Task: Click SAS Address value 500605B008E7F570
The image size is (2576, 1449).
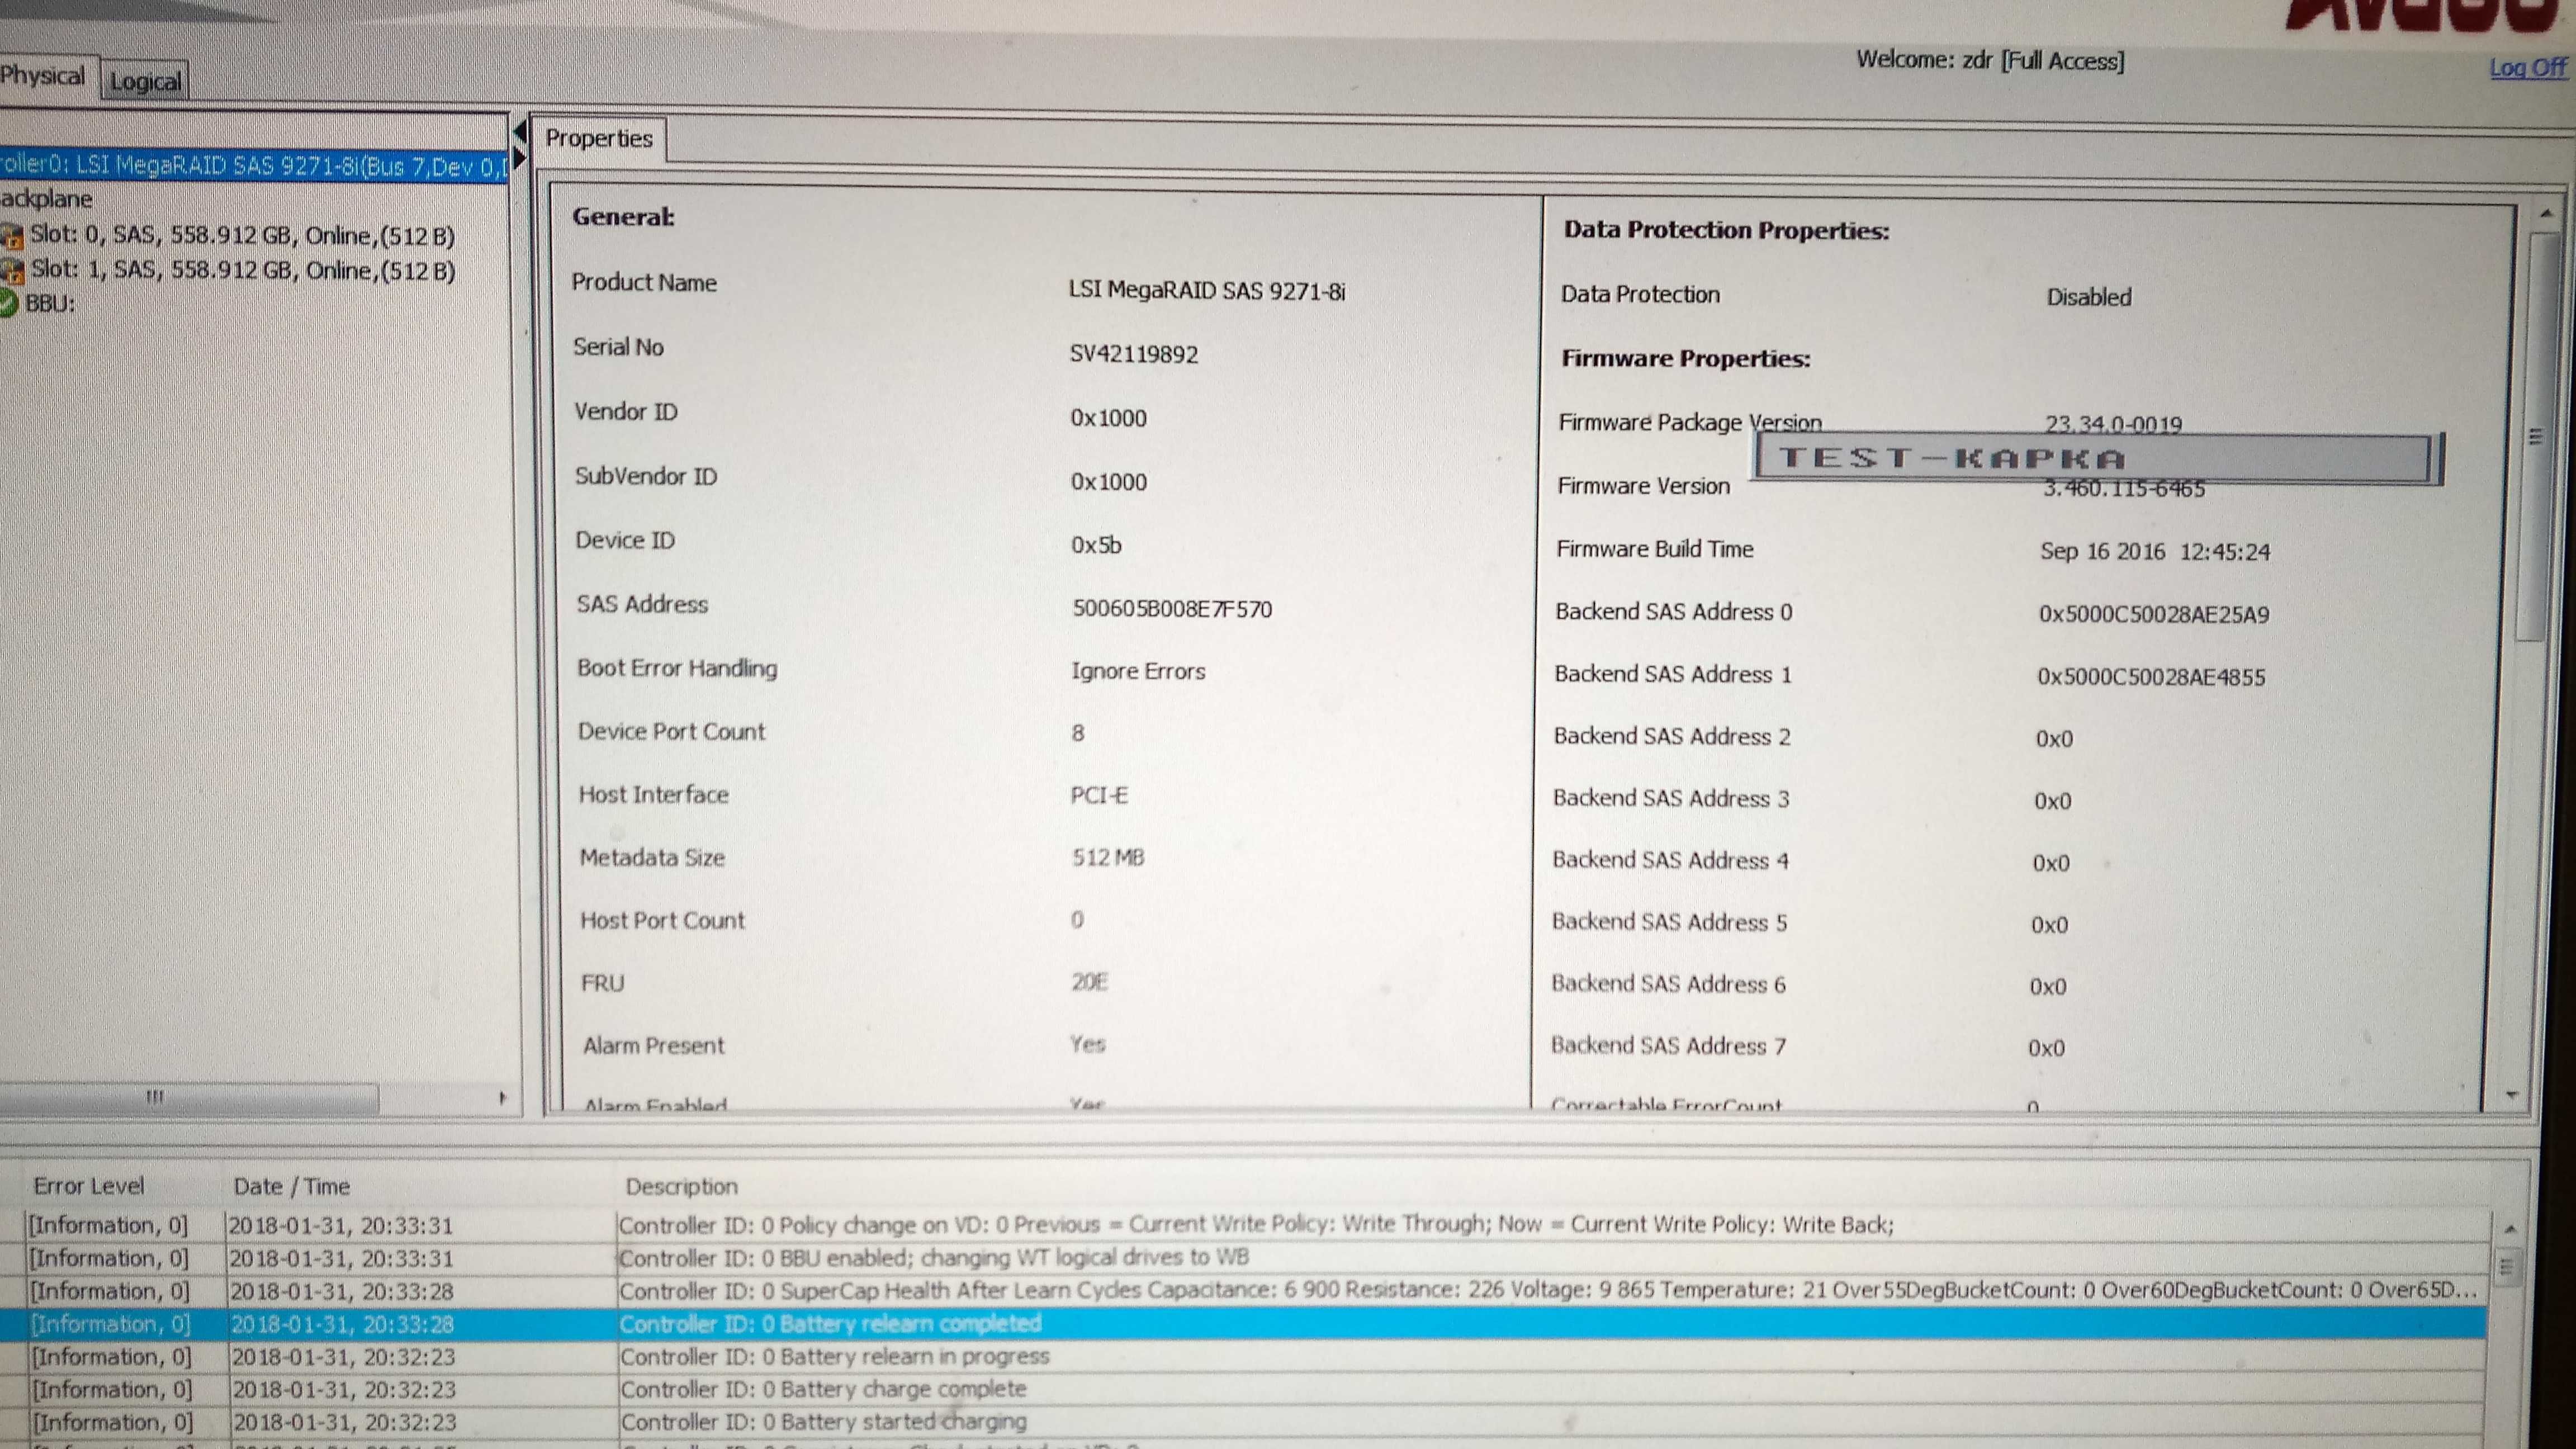Action: pos(1172,609)
